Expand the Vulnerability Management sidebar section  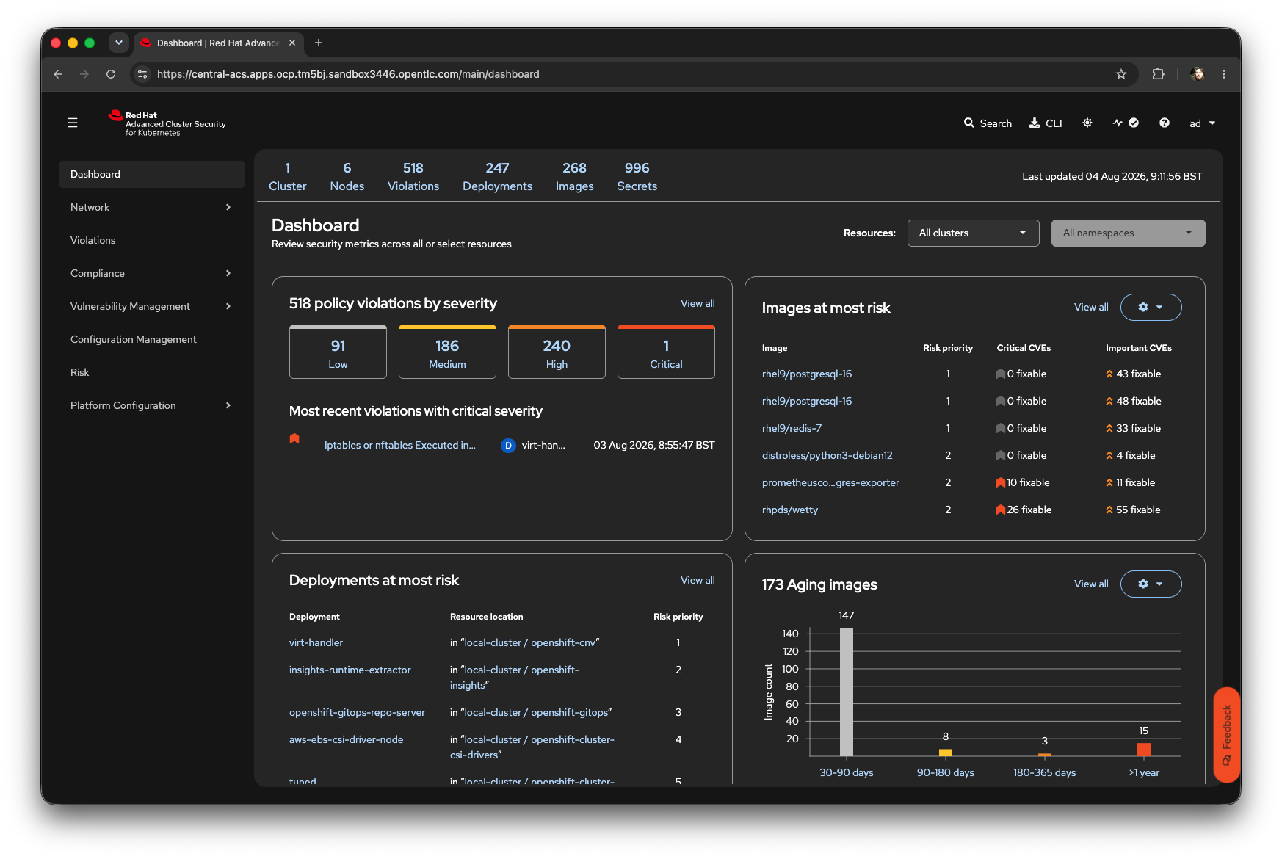(152, 306)
